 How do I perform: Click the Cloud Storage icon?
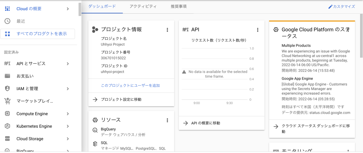(x=8, y=139)
